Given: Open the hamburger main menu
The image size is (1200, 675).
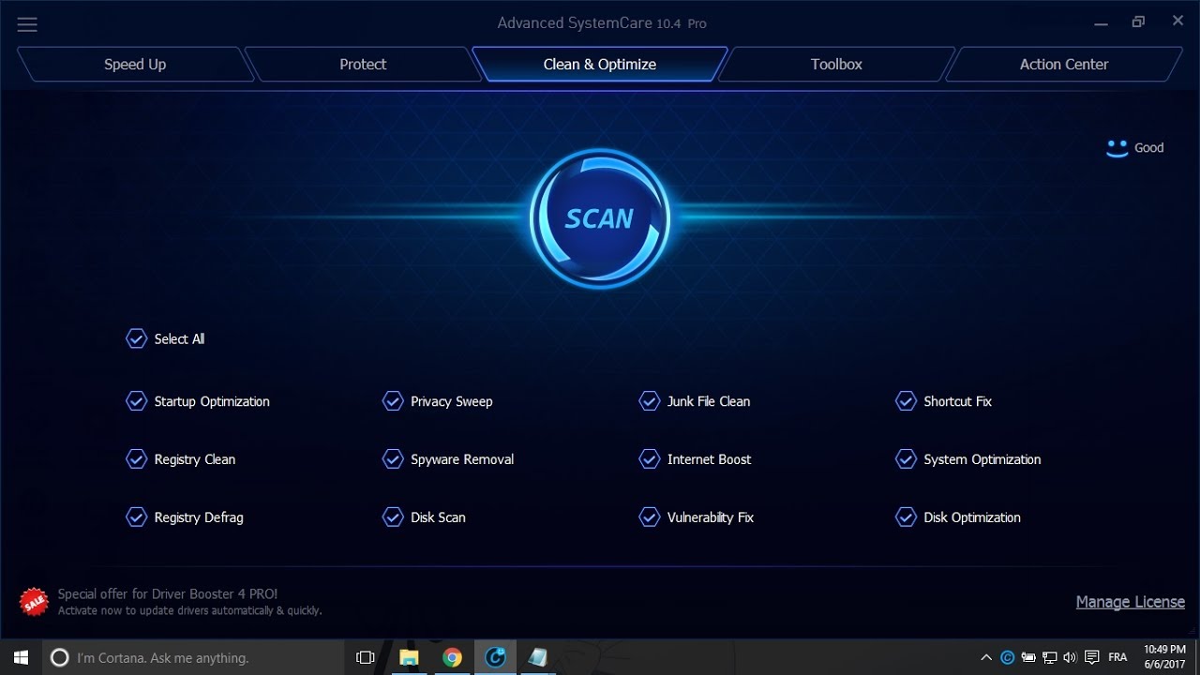Looking at the screenshot, I should click(x=27, y=25).
